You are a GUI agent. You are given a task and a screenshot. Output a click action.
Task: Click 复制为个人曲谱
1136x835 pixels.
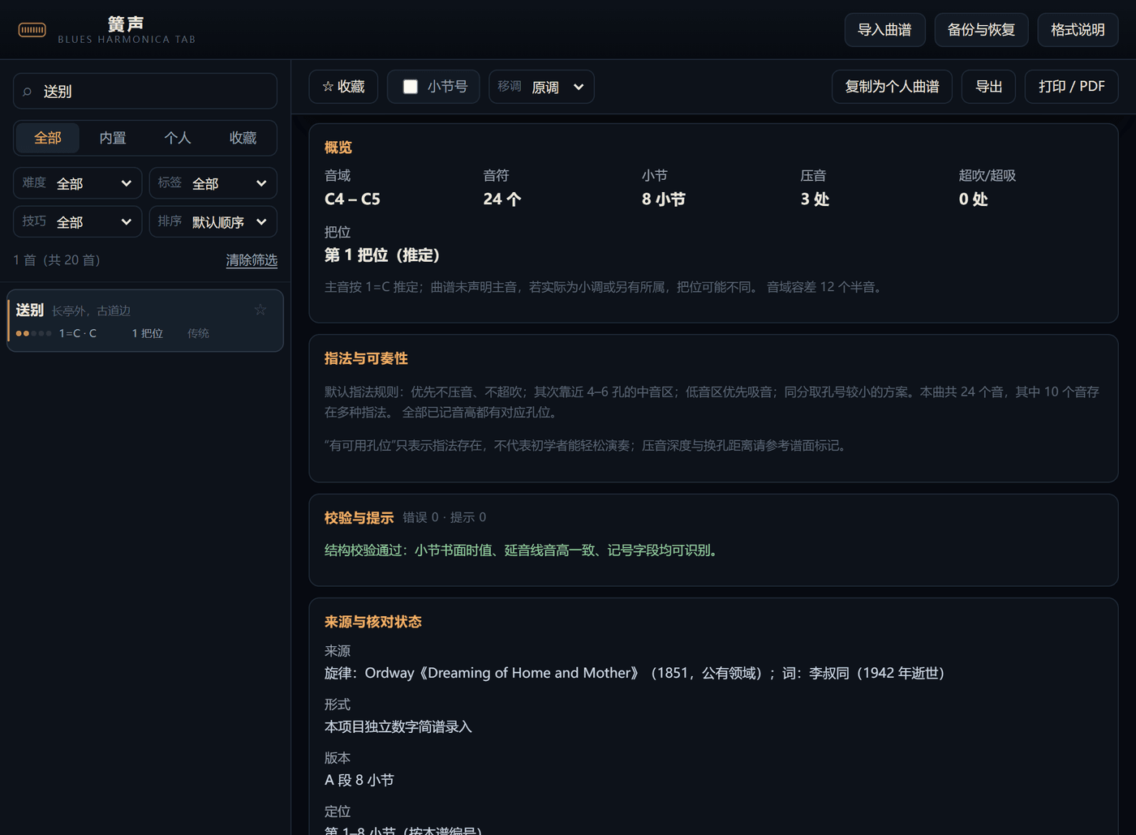click(x=892, y=87)
